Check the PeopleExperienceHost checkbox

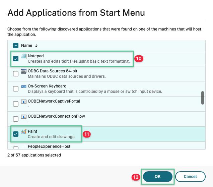pyautogui.click(x=16, y=147)
